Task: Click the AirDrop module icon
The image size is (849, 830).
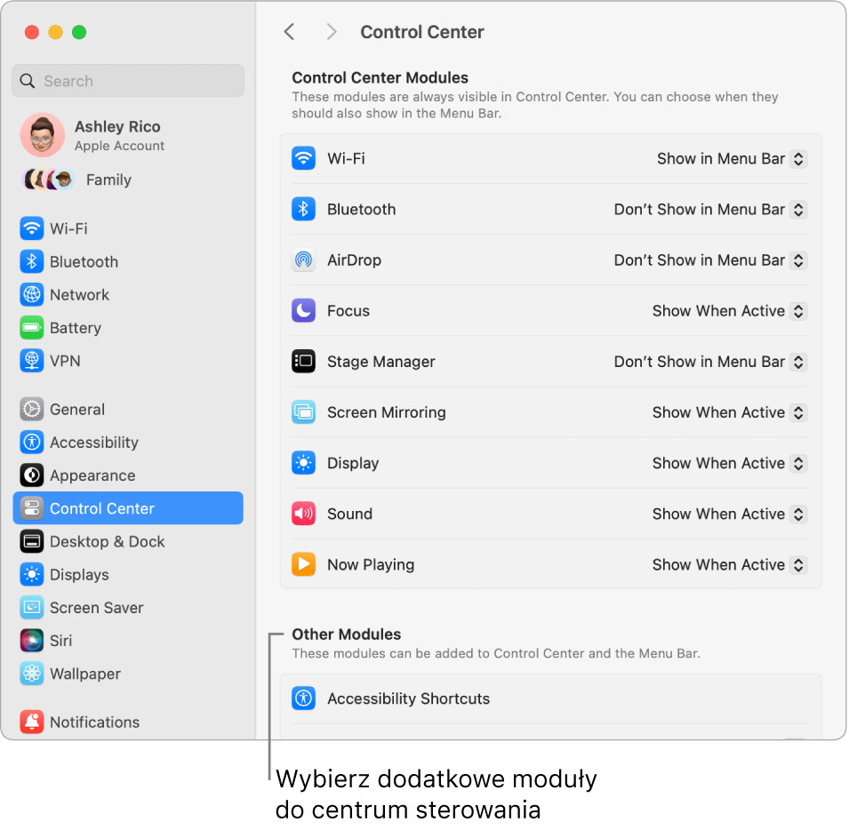Action: point(304,259)
